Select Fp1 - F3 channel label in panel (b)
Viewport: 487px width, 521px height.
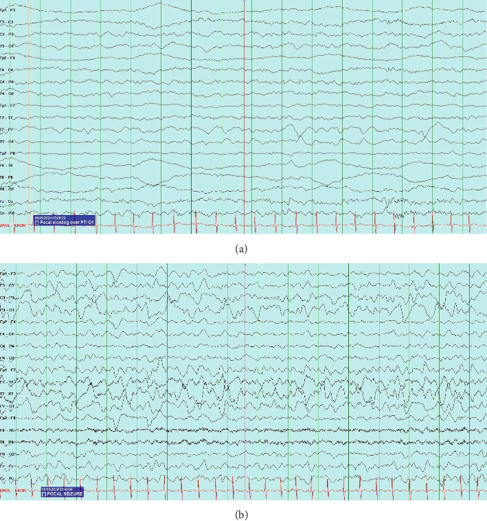click(x=8, y=274)
